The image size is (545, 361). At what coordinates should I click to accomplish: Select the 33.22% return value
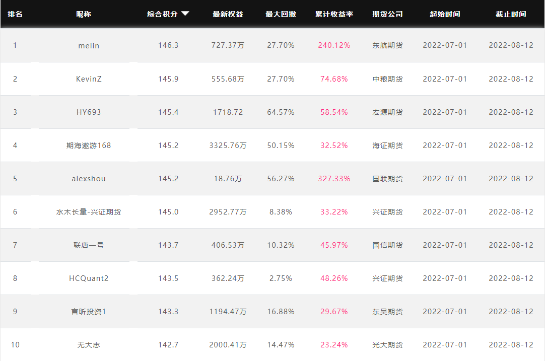[334, 212]
